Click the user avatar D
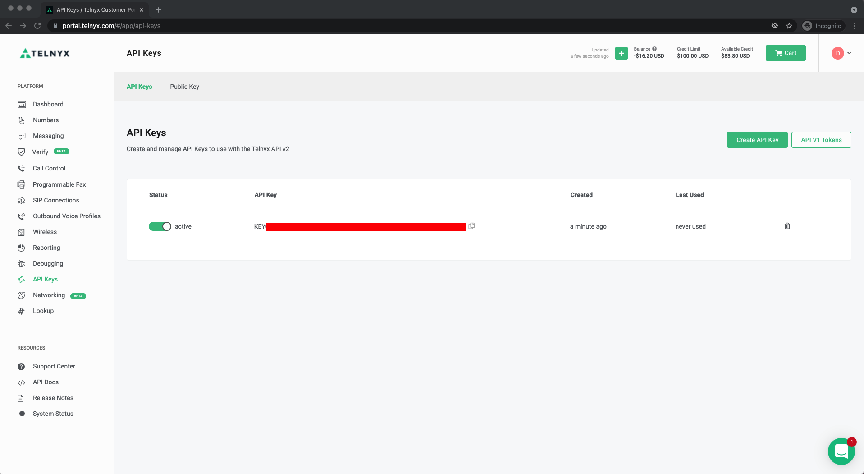The image size is (864, 474). 838,53
